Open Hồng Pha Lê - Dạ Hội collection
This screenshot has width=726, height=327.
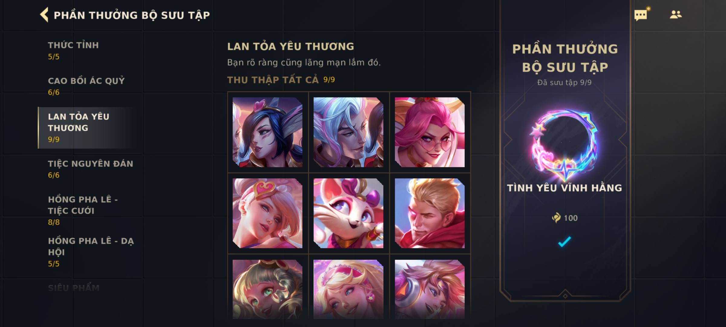pyautogui.click(x=90, y=252)
